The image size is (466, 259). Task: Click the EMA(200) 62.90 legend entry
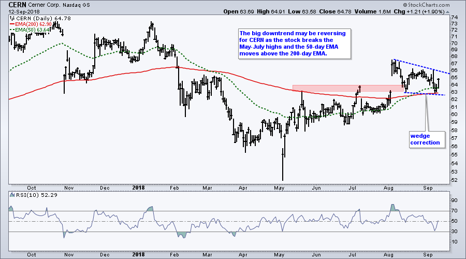point(31,24)
